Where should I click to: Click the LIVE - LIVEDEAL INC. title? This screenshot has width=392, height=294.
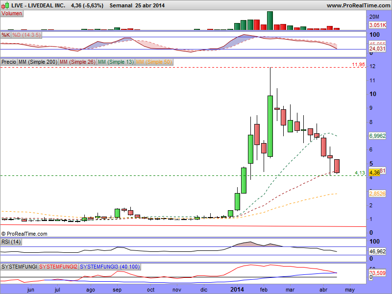coord(38,5)
